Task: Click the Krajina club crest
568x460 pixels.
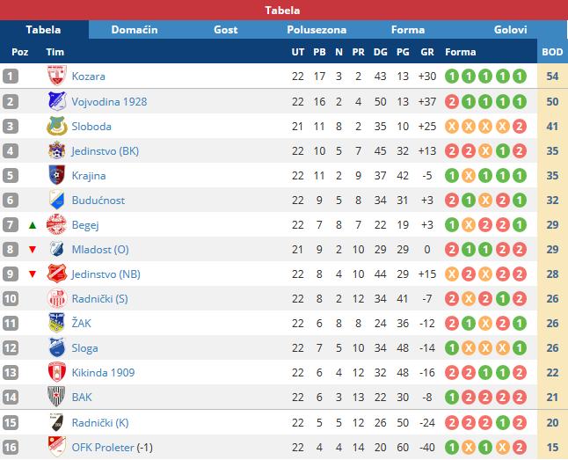Action: click(x=56, y=175)
